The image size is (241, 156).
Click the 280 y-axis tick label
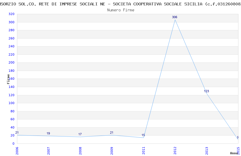click(11, 30)
